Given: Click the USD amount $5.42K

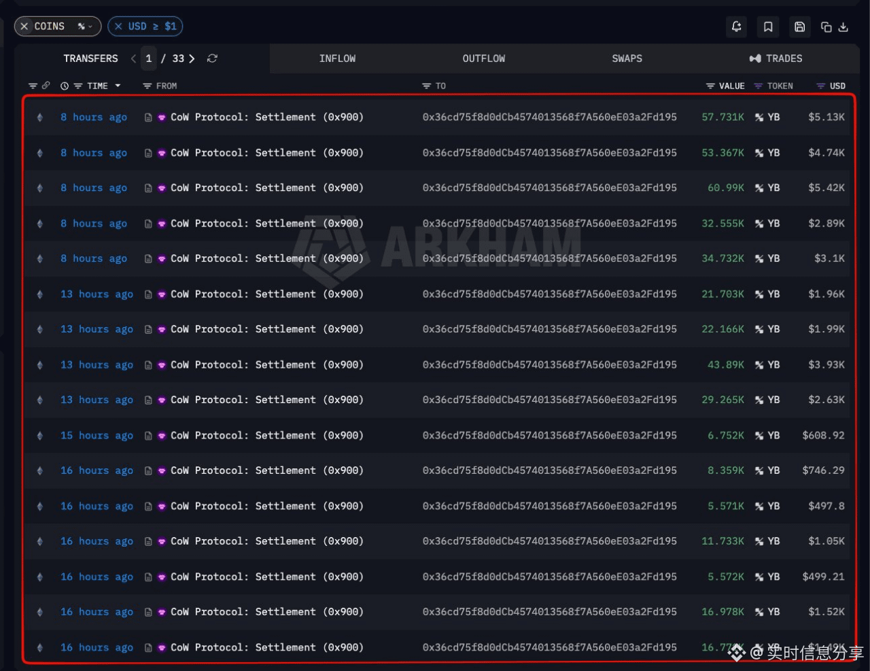Looking at the screenshot, I should tap(826, 188).
